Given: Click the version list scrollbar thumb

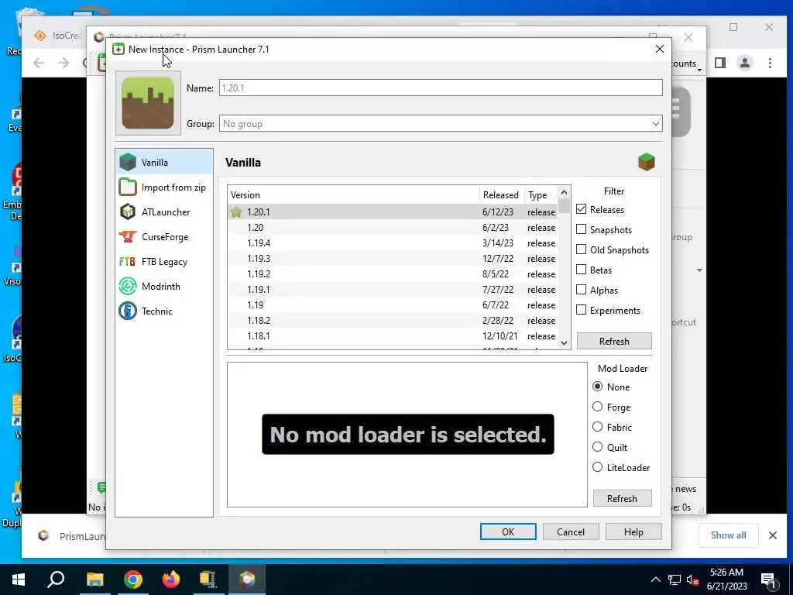Looking at the screenshot, I should [564, 206].
